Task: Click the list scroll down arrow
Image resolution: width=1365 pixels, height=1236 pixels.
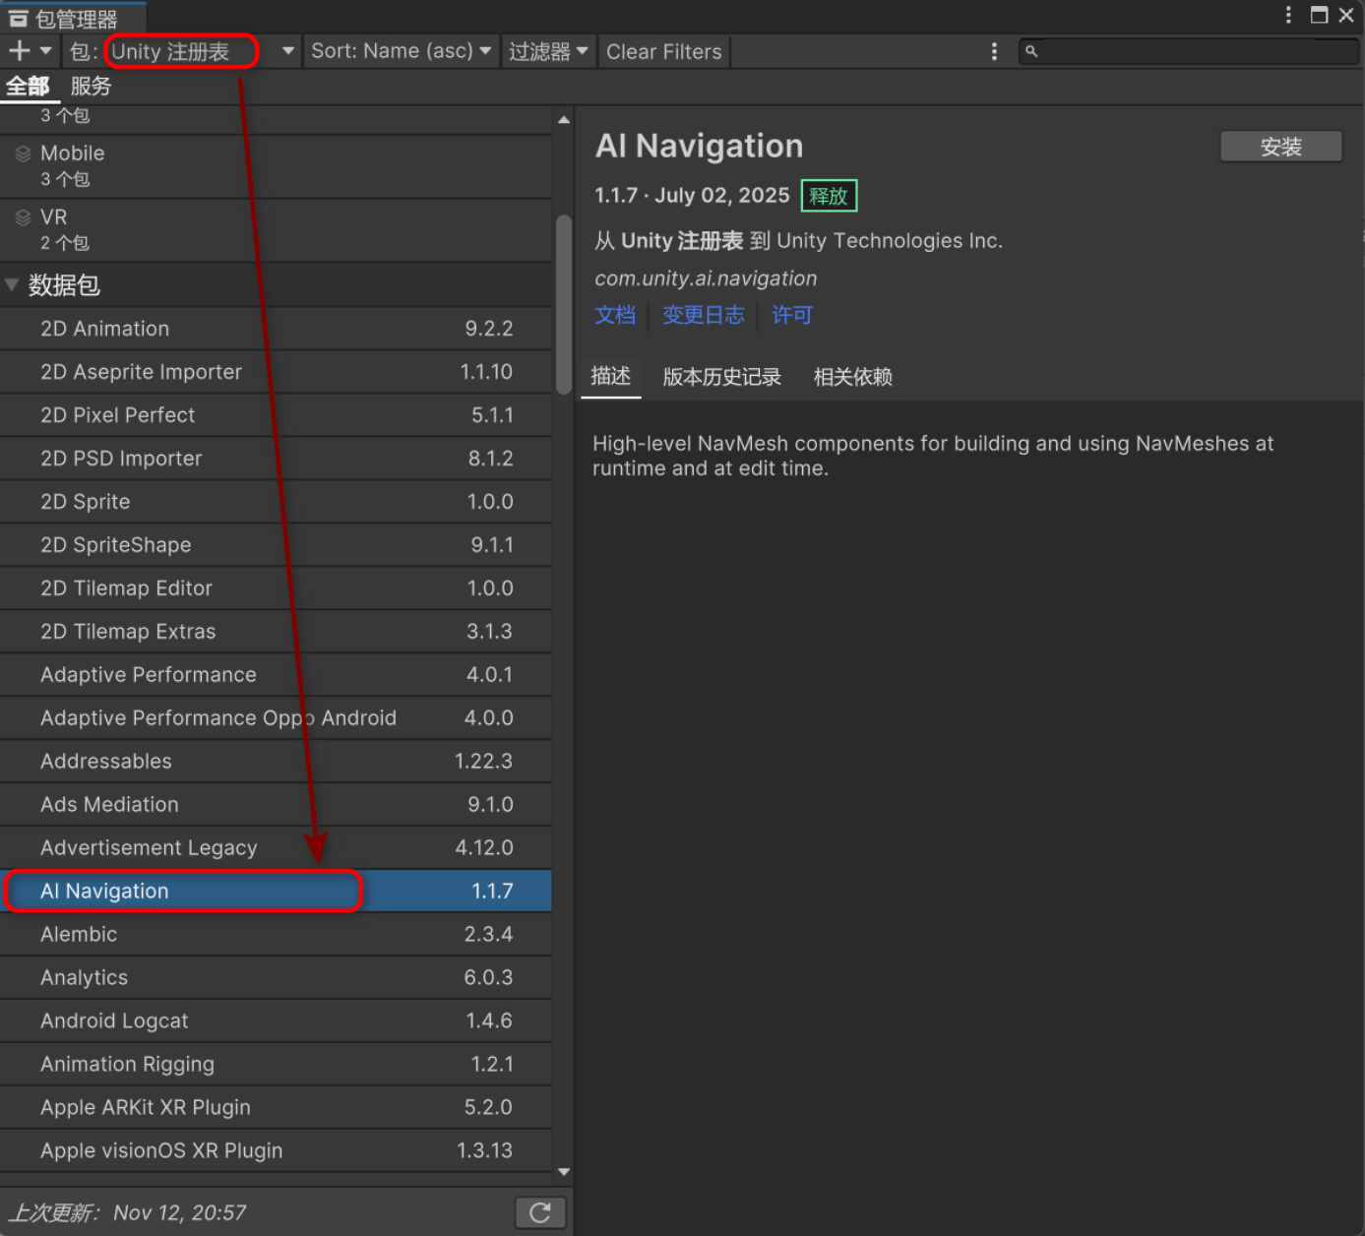Action: (564, 1172)
